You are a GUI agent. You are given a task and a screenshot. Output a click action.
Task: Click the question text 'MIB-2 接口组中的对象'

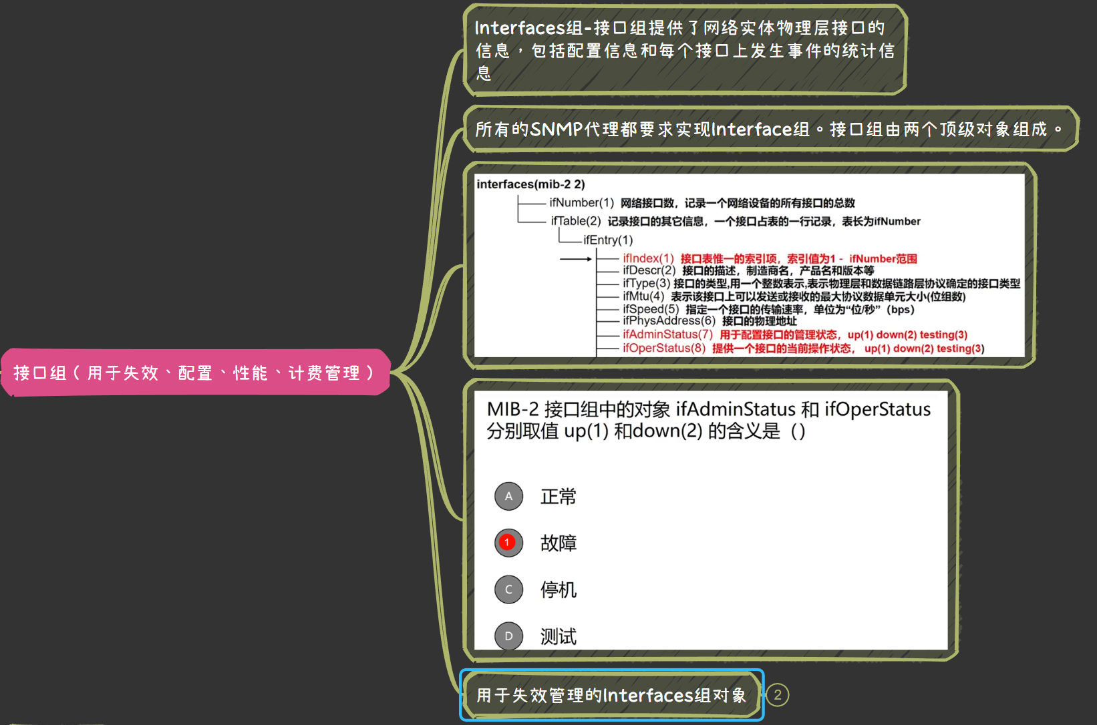coord(579,409)
